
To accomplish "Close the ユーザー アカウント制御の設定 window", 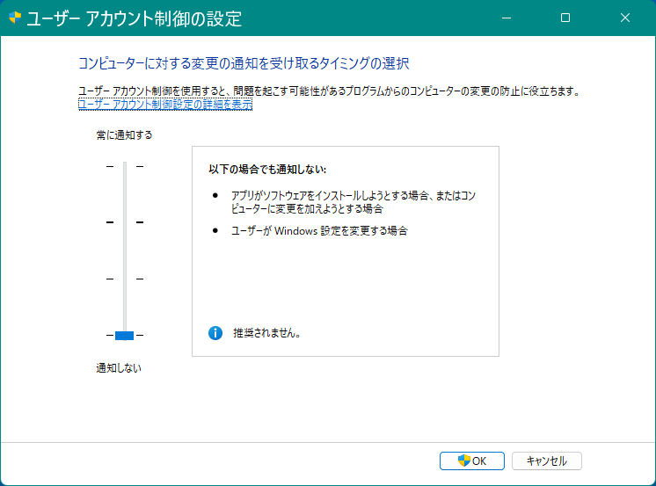I will tap(625, 18).
